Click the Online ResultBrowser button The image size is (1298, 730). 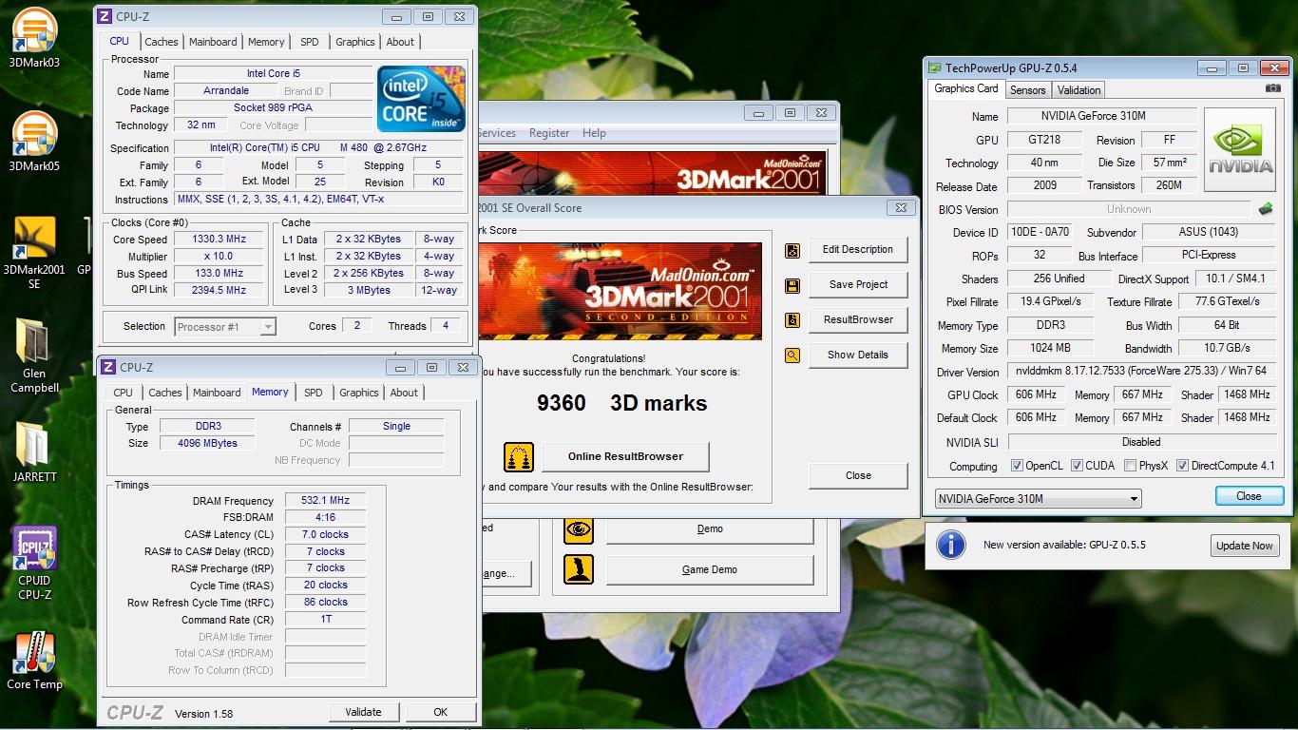pyautogui.click(x=625, y=457)
